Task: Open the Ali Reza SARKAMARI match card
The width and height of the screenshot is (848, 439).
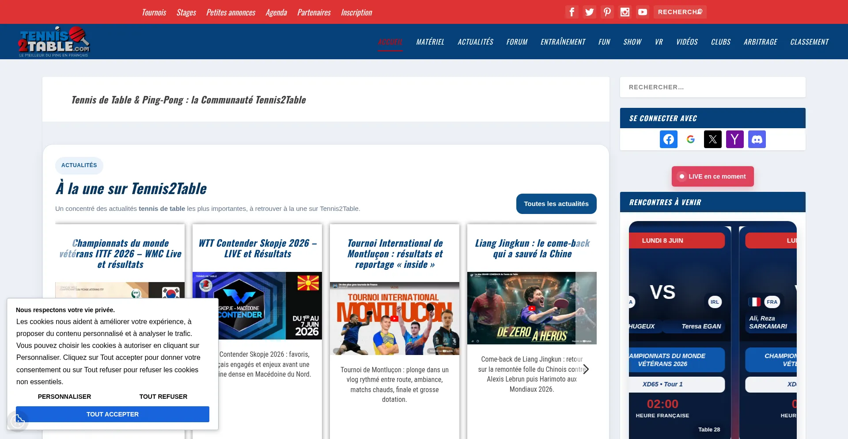Action: point(768,332)
